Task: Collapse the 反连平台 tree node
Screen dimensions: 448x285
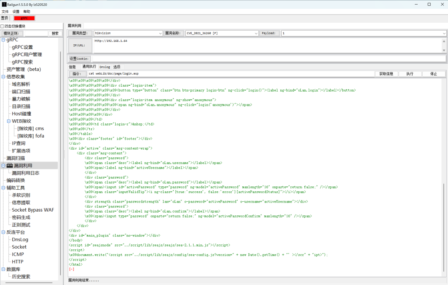Action: pyautogui.click(x=3, y=232)
